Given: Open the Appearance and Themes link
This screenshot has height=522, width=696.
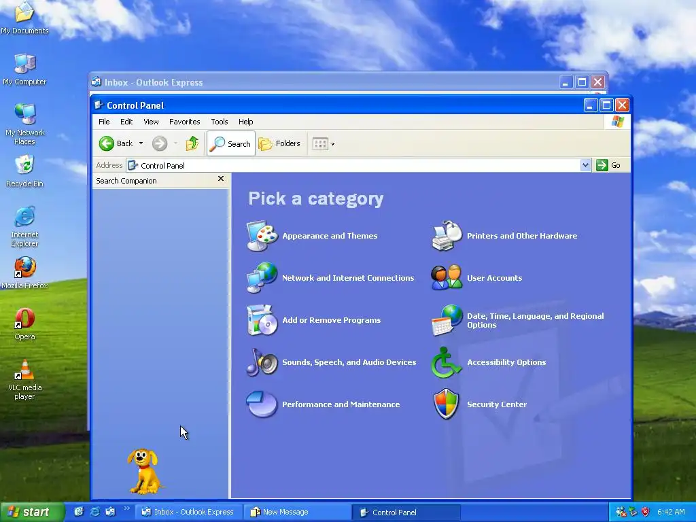Looking at the screenshot, I should click(x=330, y=236).
